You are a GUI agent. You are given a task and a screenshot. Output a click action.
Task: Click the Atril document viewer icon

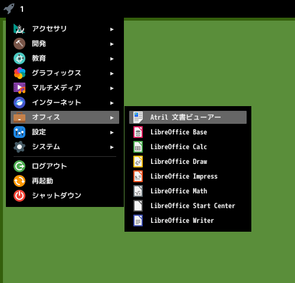tap(138, 117)
